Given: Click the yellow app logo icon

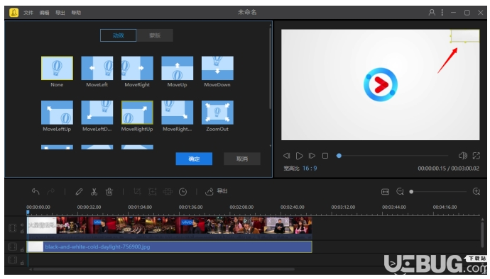Looking at the screenshot, I should click(13, 13).
